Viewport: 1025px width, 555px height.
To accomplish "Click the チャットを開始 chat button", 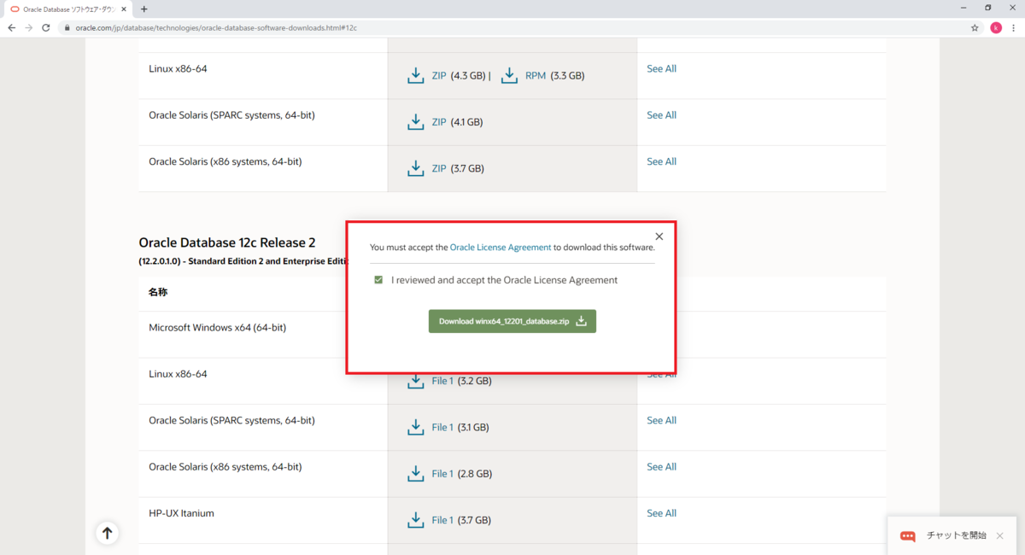I will coord(956,535).
